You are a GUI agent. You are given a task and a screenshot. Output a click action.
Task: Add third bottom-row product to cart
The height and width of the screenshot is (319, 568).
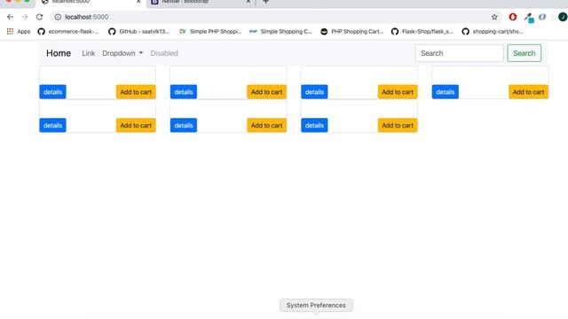pos(398,125)
